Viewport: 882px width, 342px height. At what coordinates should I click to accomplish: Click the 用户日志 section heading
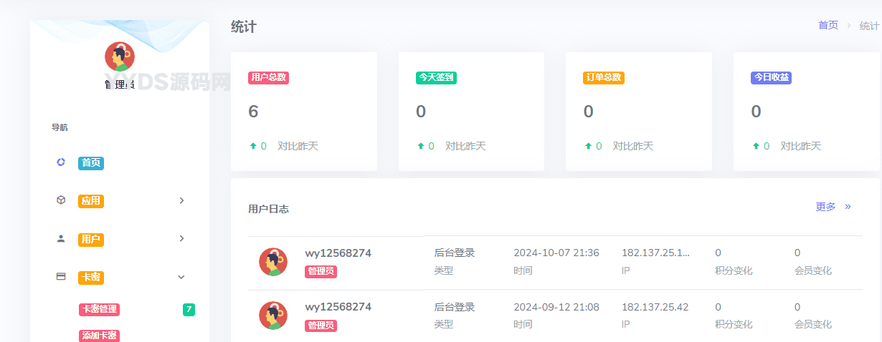pos(268,209)
